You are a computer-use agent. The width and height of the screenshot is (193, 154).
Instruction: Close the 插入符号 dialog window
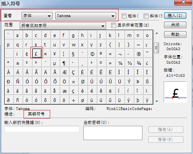(183, 2)
